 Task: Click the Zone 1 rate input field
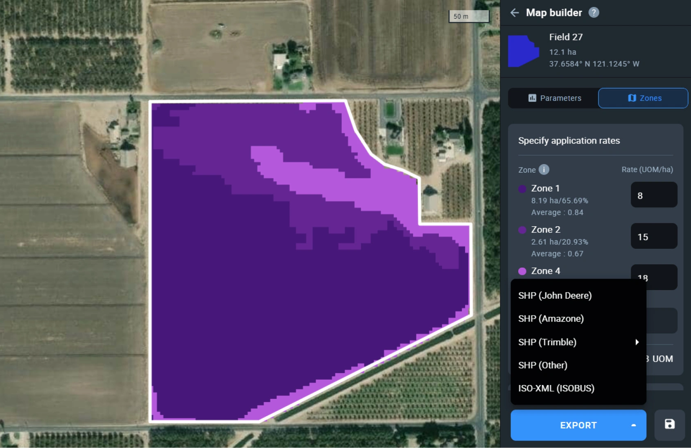tap(653, 195)
